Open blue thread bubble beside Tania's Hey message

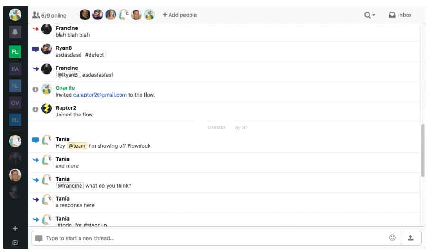(x=36, y=140)
